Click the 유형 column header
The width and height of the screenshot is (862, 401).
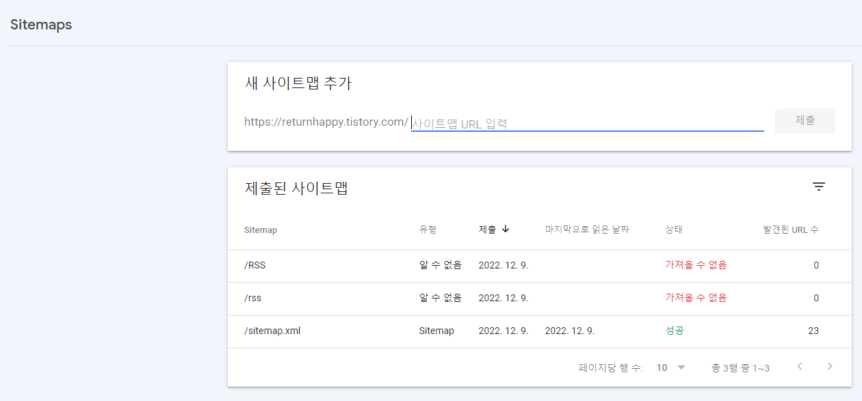coord(428,230)
